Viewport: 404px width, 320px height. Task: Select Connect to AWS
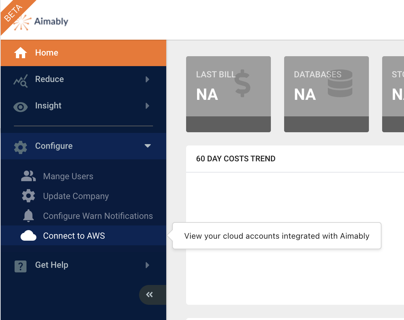83,235
